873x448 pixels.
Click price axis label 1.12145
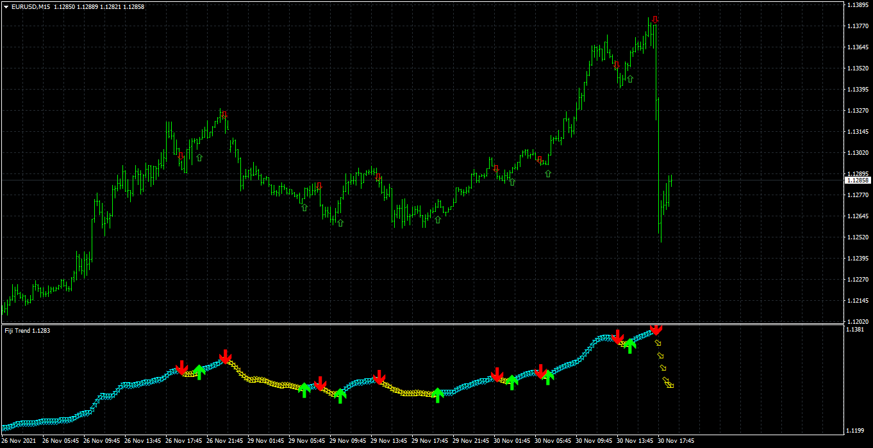[858, 301]
